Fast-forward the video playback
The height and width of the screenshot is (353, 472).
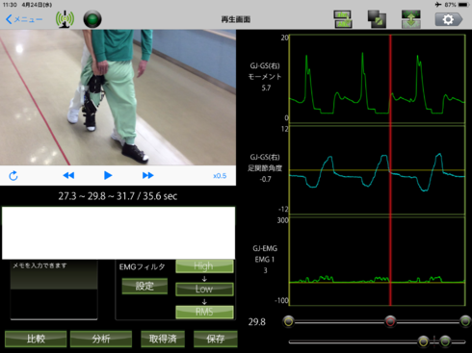point(147,175)
